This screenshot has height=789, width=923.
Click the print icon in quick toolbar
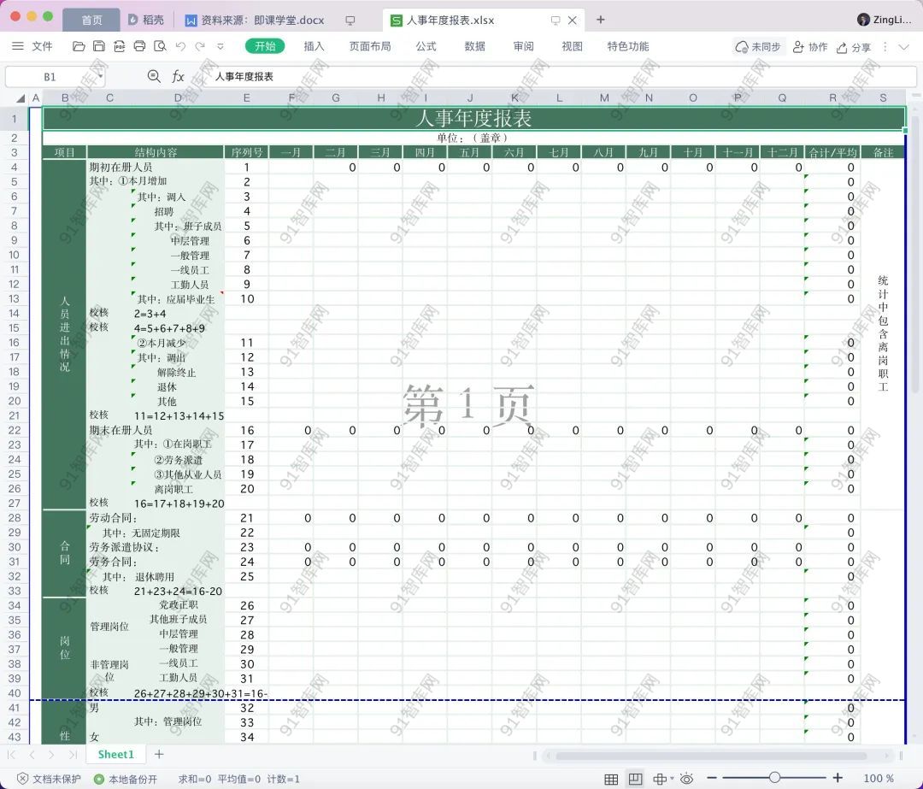pos(139,46)
